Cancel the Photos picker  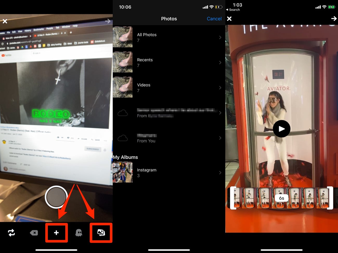click(214, 19)
